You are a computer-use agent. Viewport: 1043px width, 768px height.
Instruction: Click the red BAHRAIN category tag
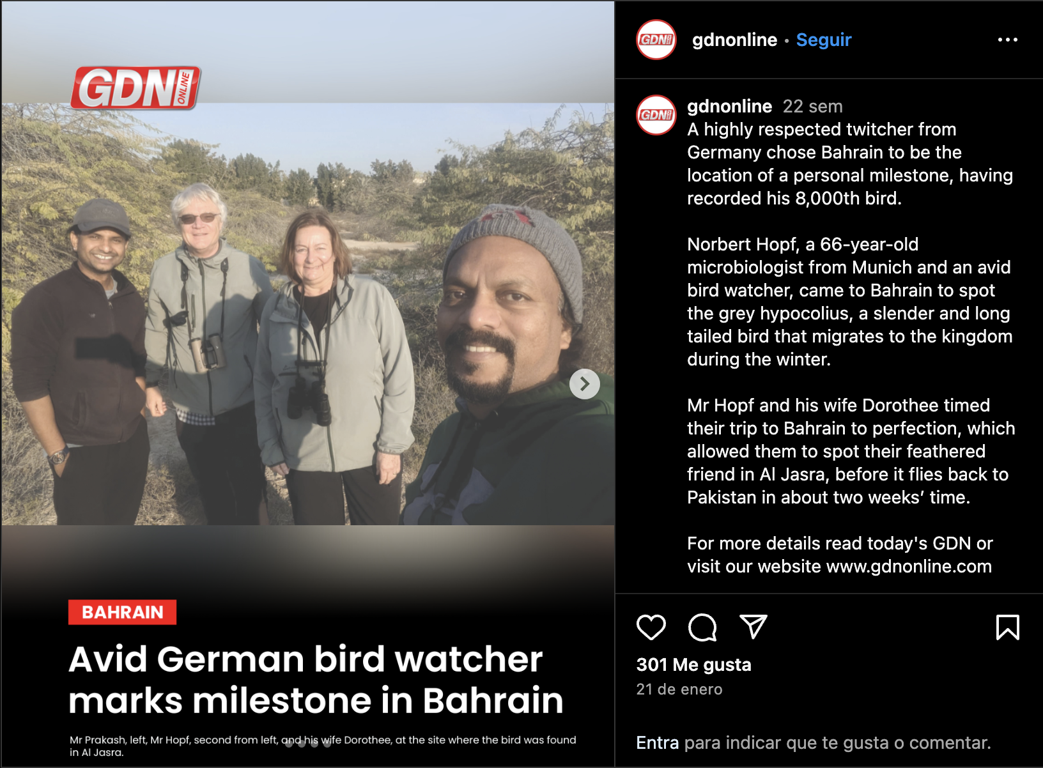click(x=122, y=612)
